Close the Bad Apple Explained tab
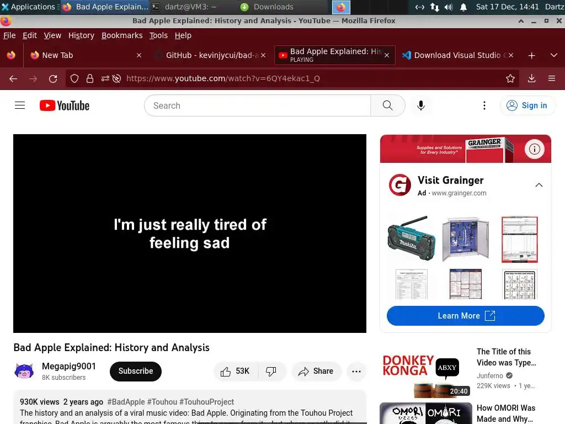 [387, 55]
